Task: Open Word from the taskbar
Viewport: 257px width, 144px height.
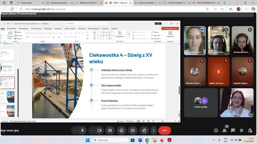Action: [140, 140]
